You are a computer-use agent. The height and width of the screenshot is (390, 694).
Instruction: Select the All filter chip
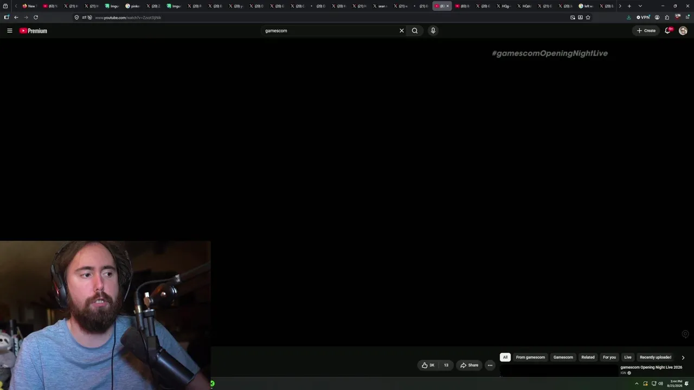click(x=505, y=357)
